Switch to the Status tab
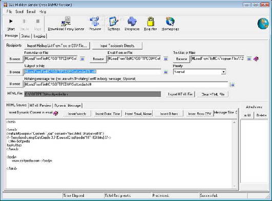This screenshot has height=201, width=272. coord(26,36)
